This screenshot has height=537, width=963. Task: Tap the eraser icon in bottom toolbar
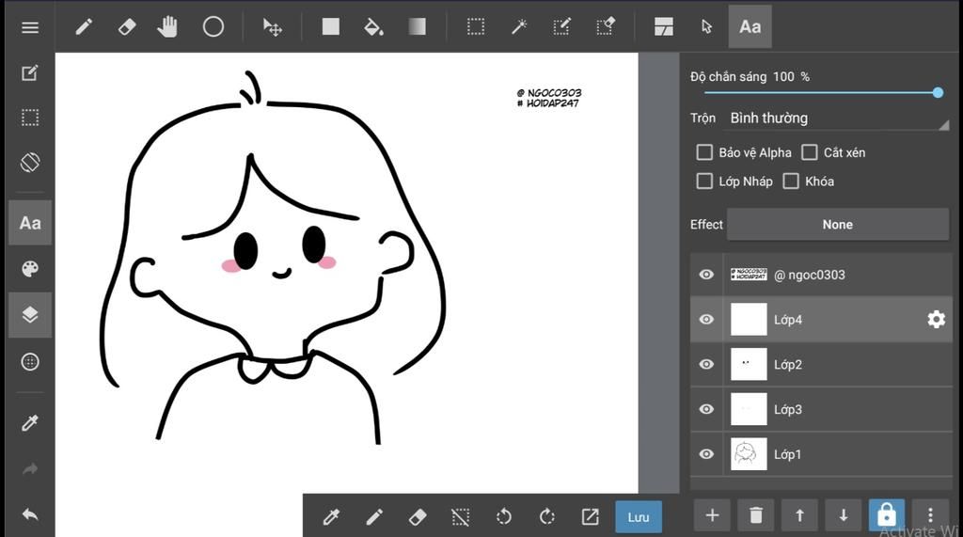coord(417,516)
